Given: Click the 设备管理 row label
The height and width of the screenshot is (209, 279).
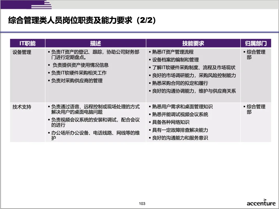Looking at the screenshot, I should coord(22,52).
